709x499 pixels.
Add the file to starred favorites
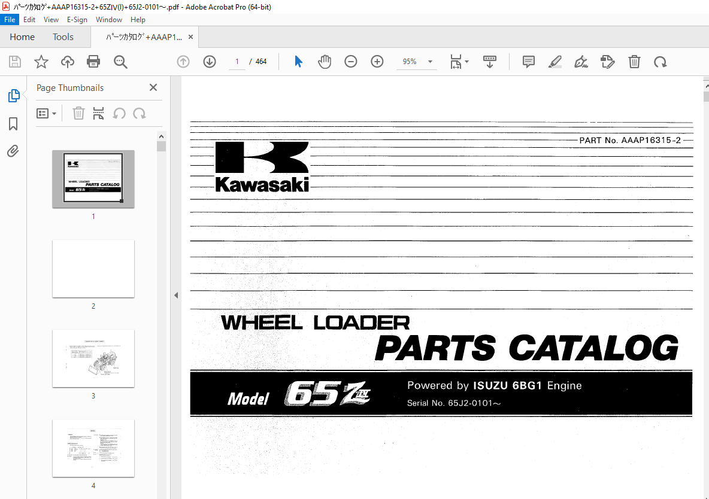[41, 62]
